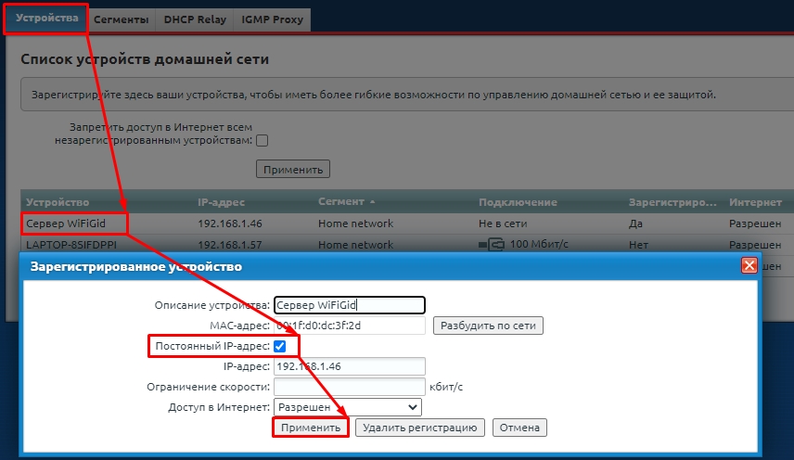Select the Сервер WiFiGid device row
Viewport: 794px width, 460px height.
407,224
